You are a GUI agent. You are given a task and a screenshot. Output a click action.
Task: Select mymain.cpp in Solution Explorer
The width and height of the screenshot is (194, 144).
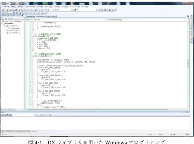point(14,28)
